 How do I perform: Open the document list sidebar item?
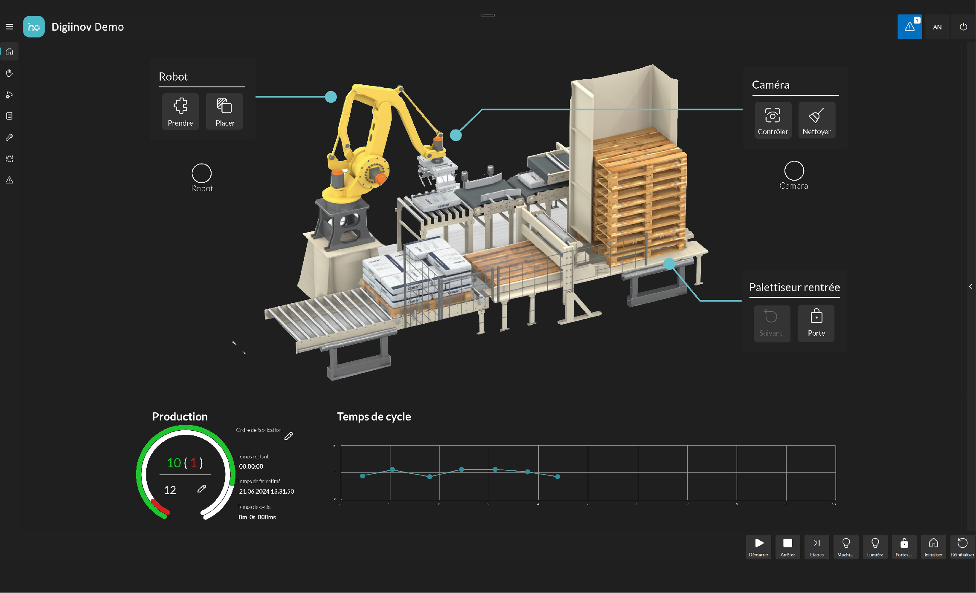point(9,116)
